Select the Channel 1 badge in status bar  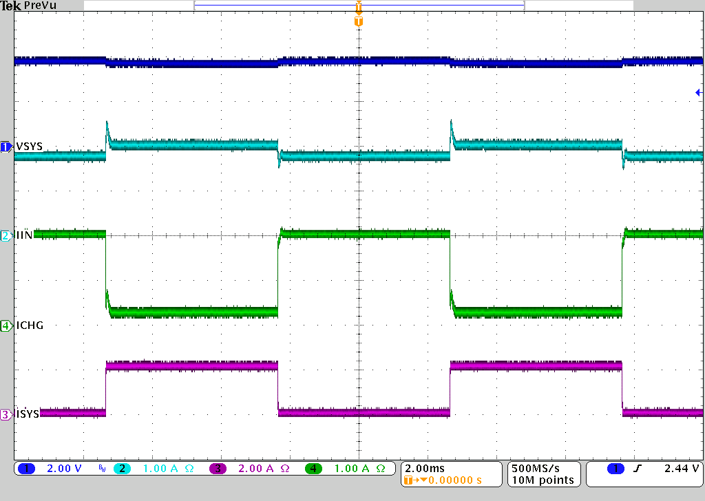click(26, 469)
